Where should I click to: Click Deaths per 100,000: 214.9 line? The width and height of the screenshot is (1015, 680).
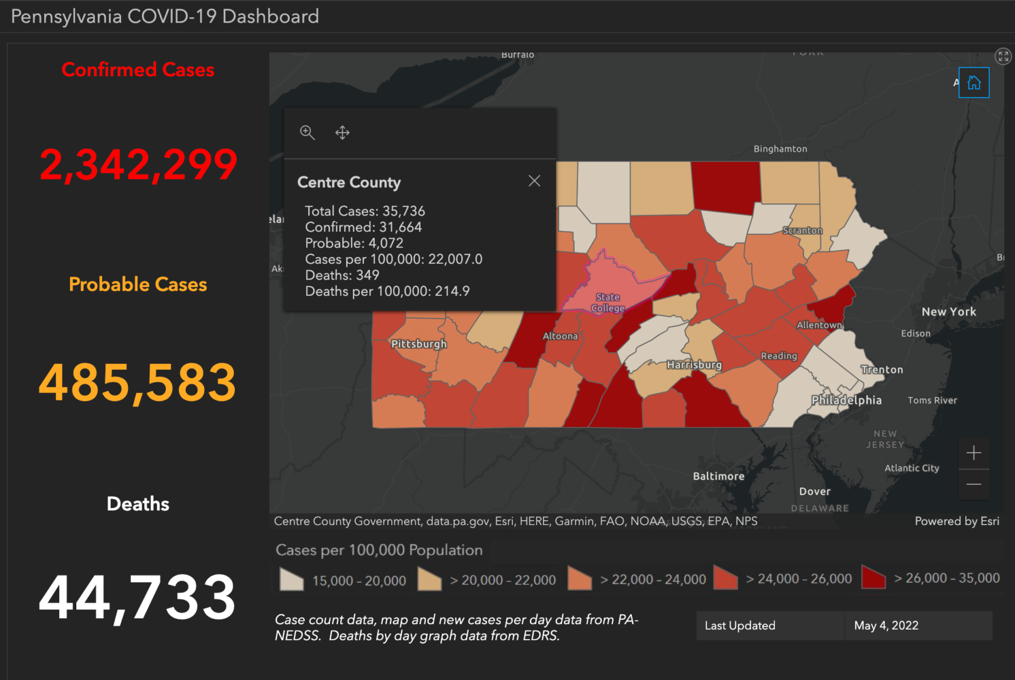[x=387, y=291]
